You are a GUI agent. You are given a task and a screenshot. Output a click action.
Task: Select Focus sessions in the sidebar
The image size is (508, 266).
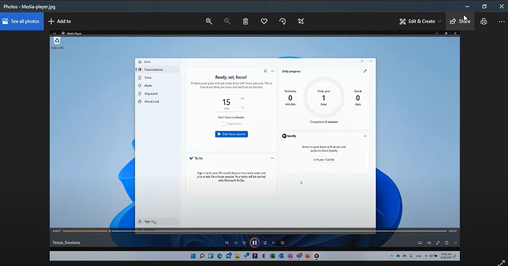(157, 70)
